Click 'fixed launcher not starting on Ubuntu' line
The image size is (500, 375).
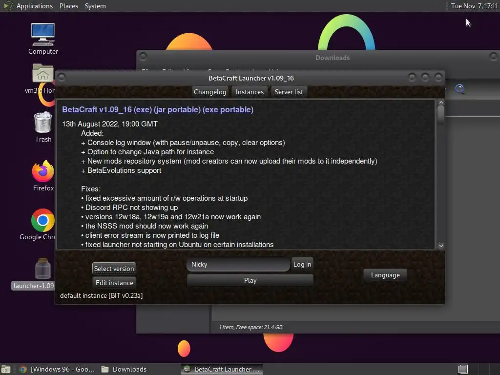click(177, 245)
